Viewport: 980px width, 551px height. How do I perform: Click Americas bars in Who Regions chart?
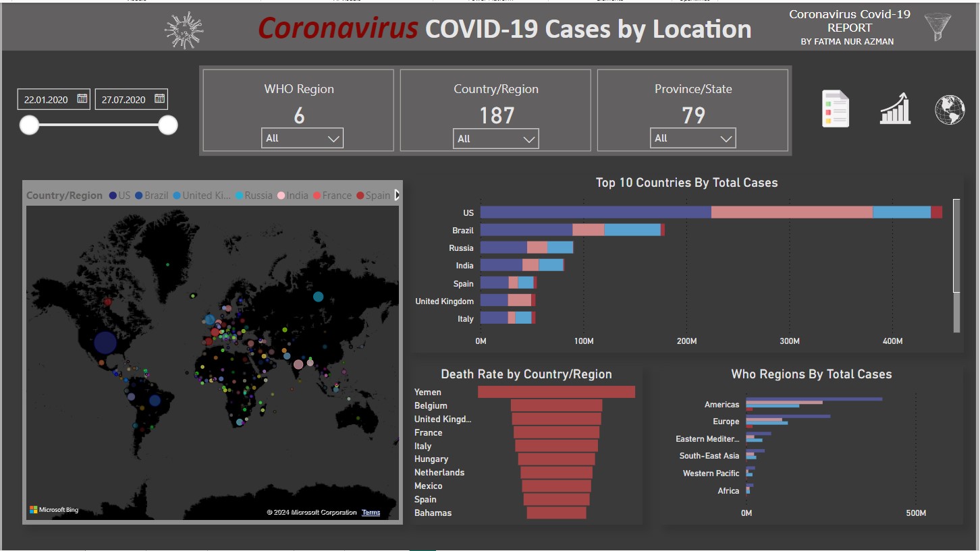814,404
